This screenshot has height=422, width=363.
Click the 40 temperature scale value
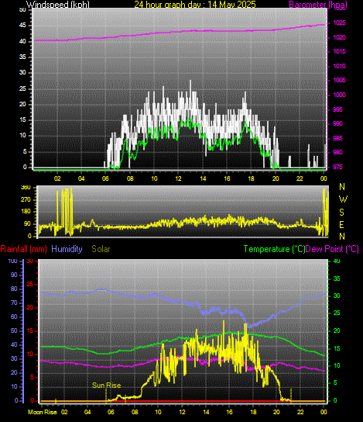point(337,261)
